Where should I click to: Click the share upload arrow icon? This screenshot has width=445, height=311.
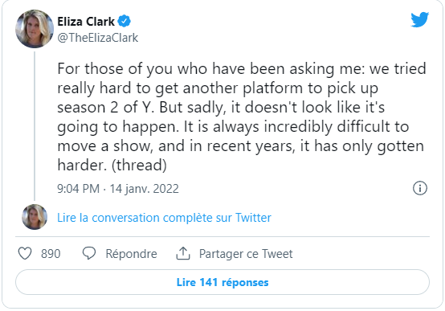(183, 253)
